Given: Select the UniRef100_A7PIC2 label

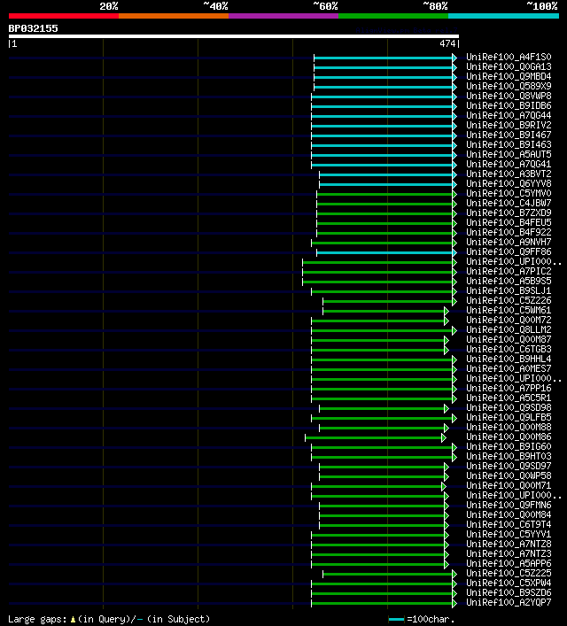Looking at the screenshot, I should coord(509,271).
